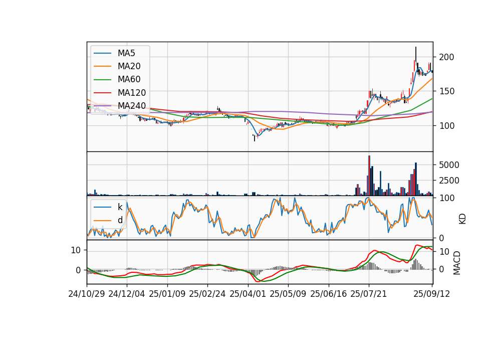This screenshot has width=481, height=346.
Task: Click the d legend label in KD panel
Action: pos(120,221)
